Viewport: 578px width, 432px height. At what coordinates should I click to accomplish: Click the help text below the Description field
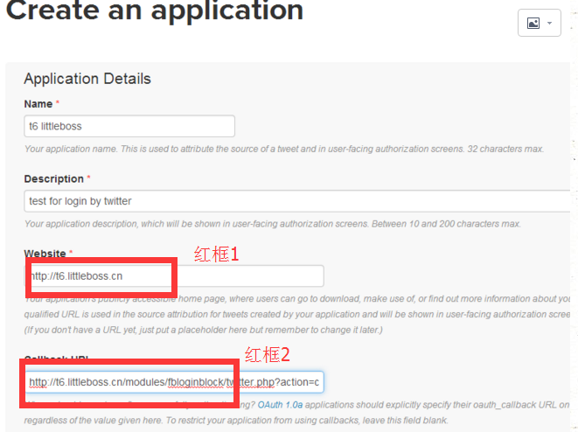point(272,224)
